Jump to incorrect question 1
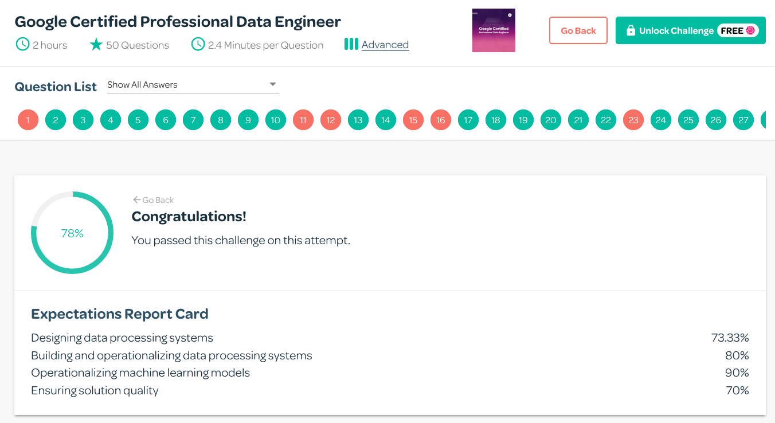This screenshot has height=423, width=775. (28, 120)
